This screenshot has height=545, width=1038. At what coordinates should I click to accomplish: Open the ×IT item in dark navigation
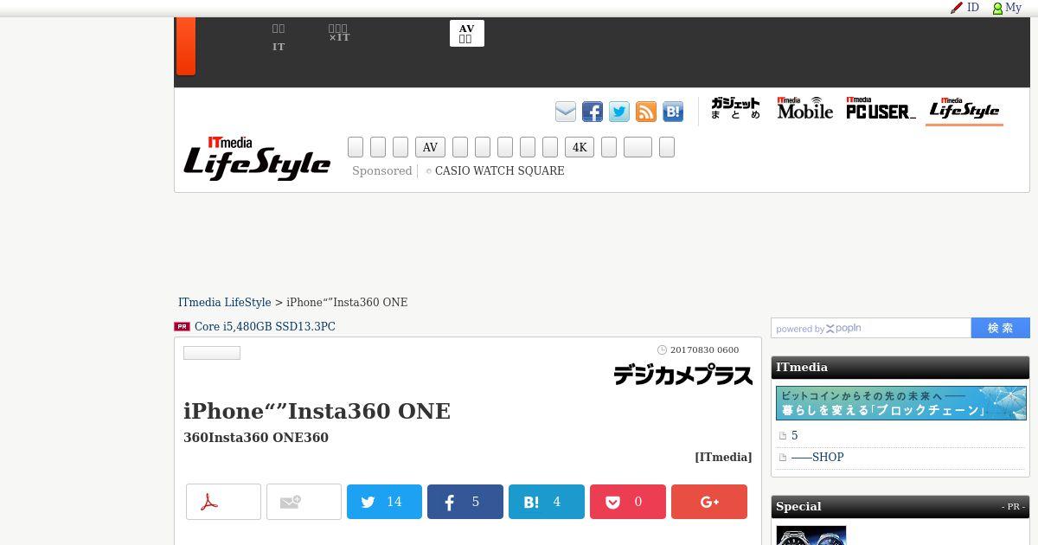tap(339, 34)
